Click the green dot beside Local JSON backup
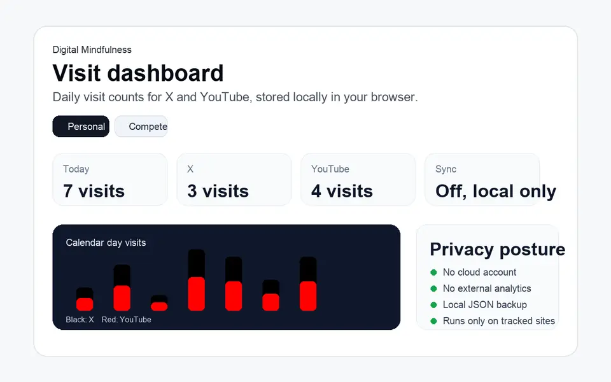 433,305
